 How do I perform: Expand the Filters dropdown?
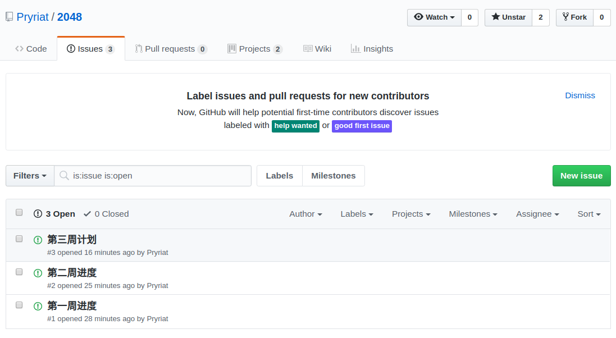pyautogui.click(x=30, y=176)
